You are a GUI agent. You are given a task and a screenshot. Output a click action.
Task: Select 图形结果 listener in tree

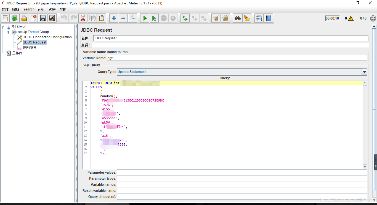[x=30, y=48]
